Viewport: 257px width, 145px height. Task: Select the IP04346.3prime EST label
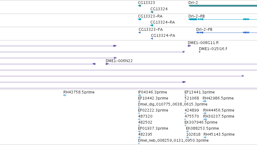tap(153, 92)
